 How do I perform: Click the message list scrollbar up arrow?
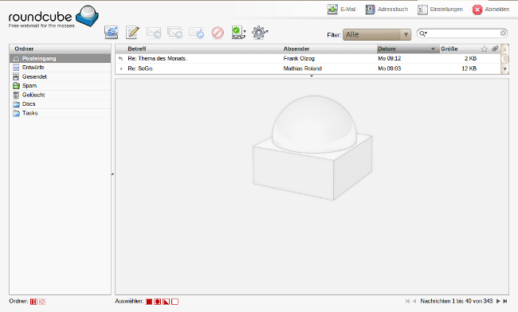click(504, 49)
